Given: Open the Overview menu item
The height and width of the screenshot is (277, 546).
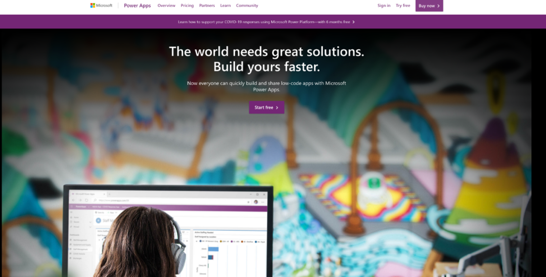Looking at the screenshot, I should click(166, 6).
